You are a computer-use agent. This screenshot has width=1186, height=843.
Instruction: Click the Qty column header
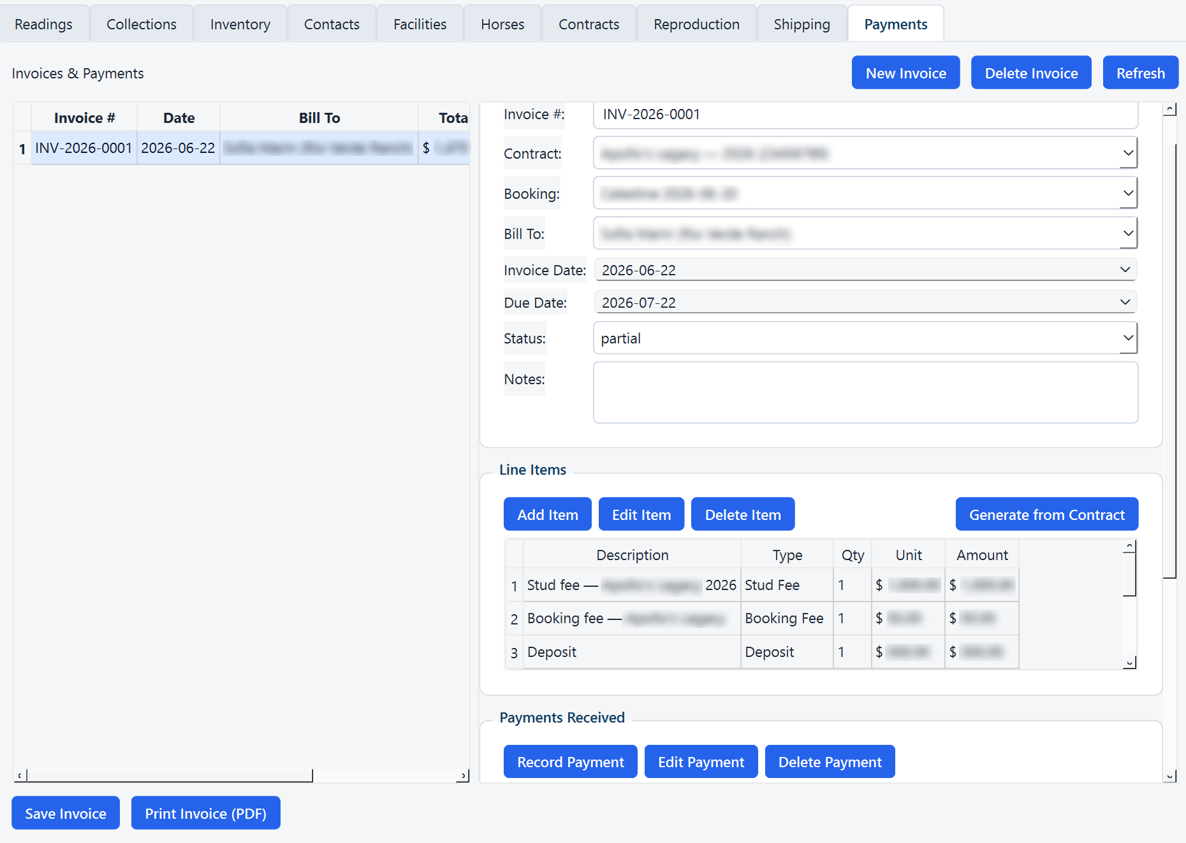[x=853, y=555]
